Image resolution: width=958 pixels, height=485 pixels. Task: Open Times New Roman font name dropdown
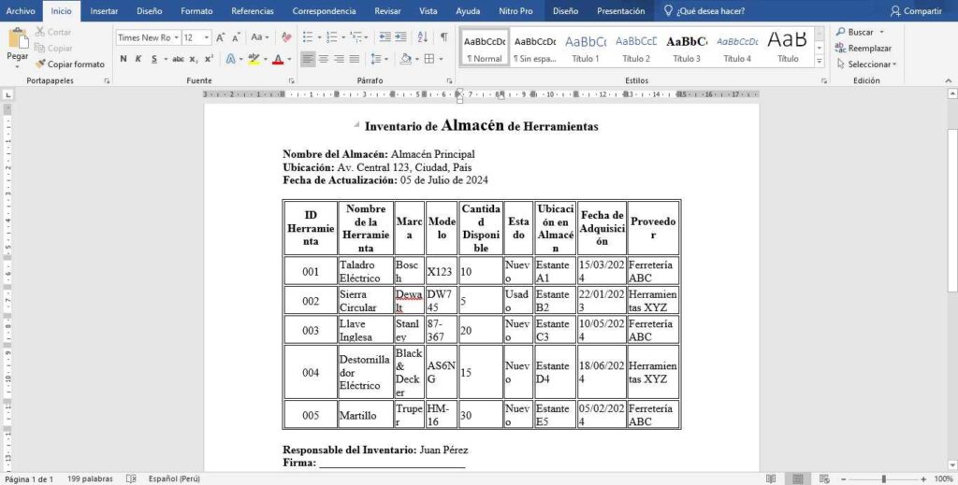pyautogui.click(x=177, y=37)
